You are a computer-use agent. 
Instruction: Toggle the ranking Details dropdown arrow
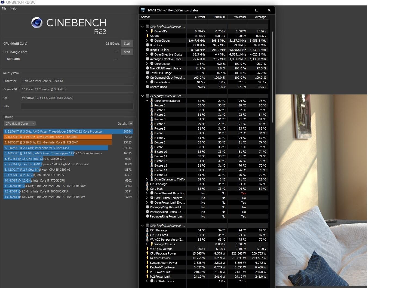point(131,124)
